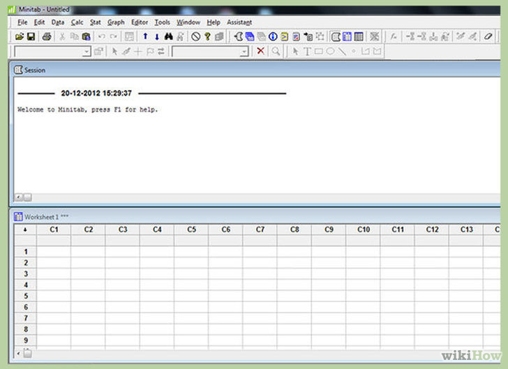Click the Close All Graphs icon
The image size is (508, 369).
click(374, 36)
